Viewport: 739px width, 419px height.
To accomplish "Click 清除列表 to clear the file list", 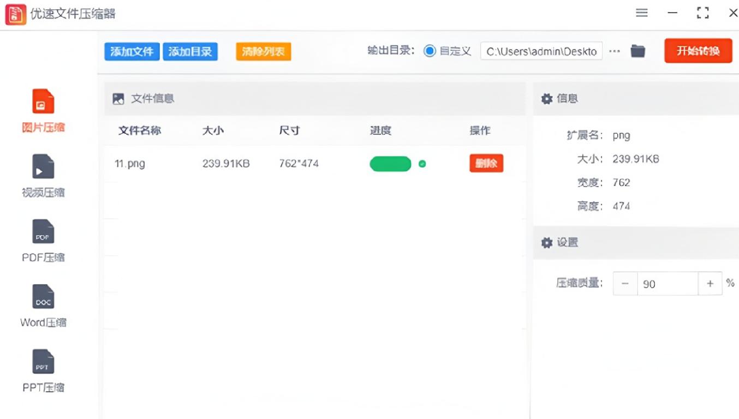I will pyautogui.click(x=263, y=50).
